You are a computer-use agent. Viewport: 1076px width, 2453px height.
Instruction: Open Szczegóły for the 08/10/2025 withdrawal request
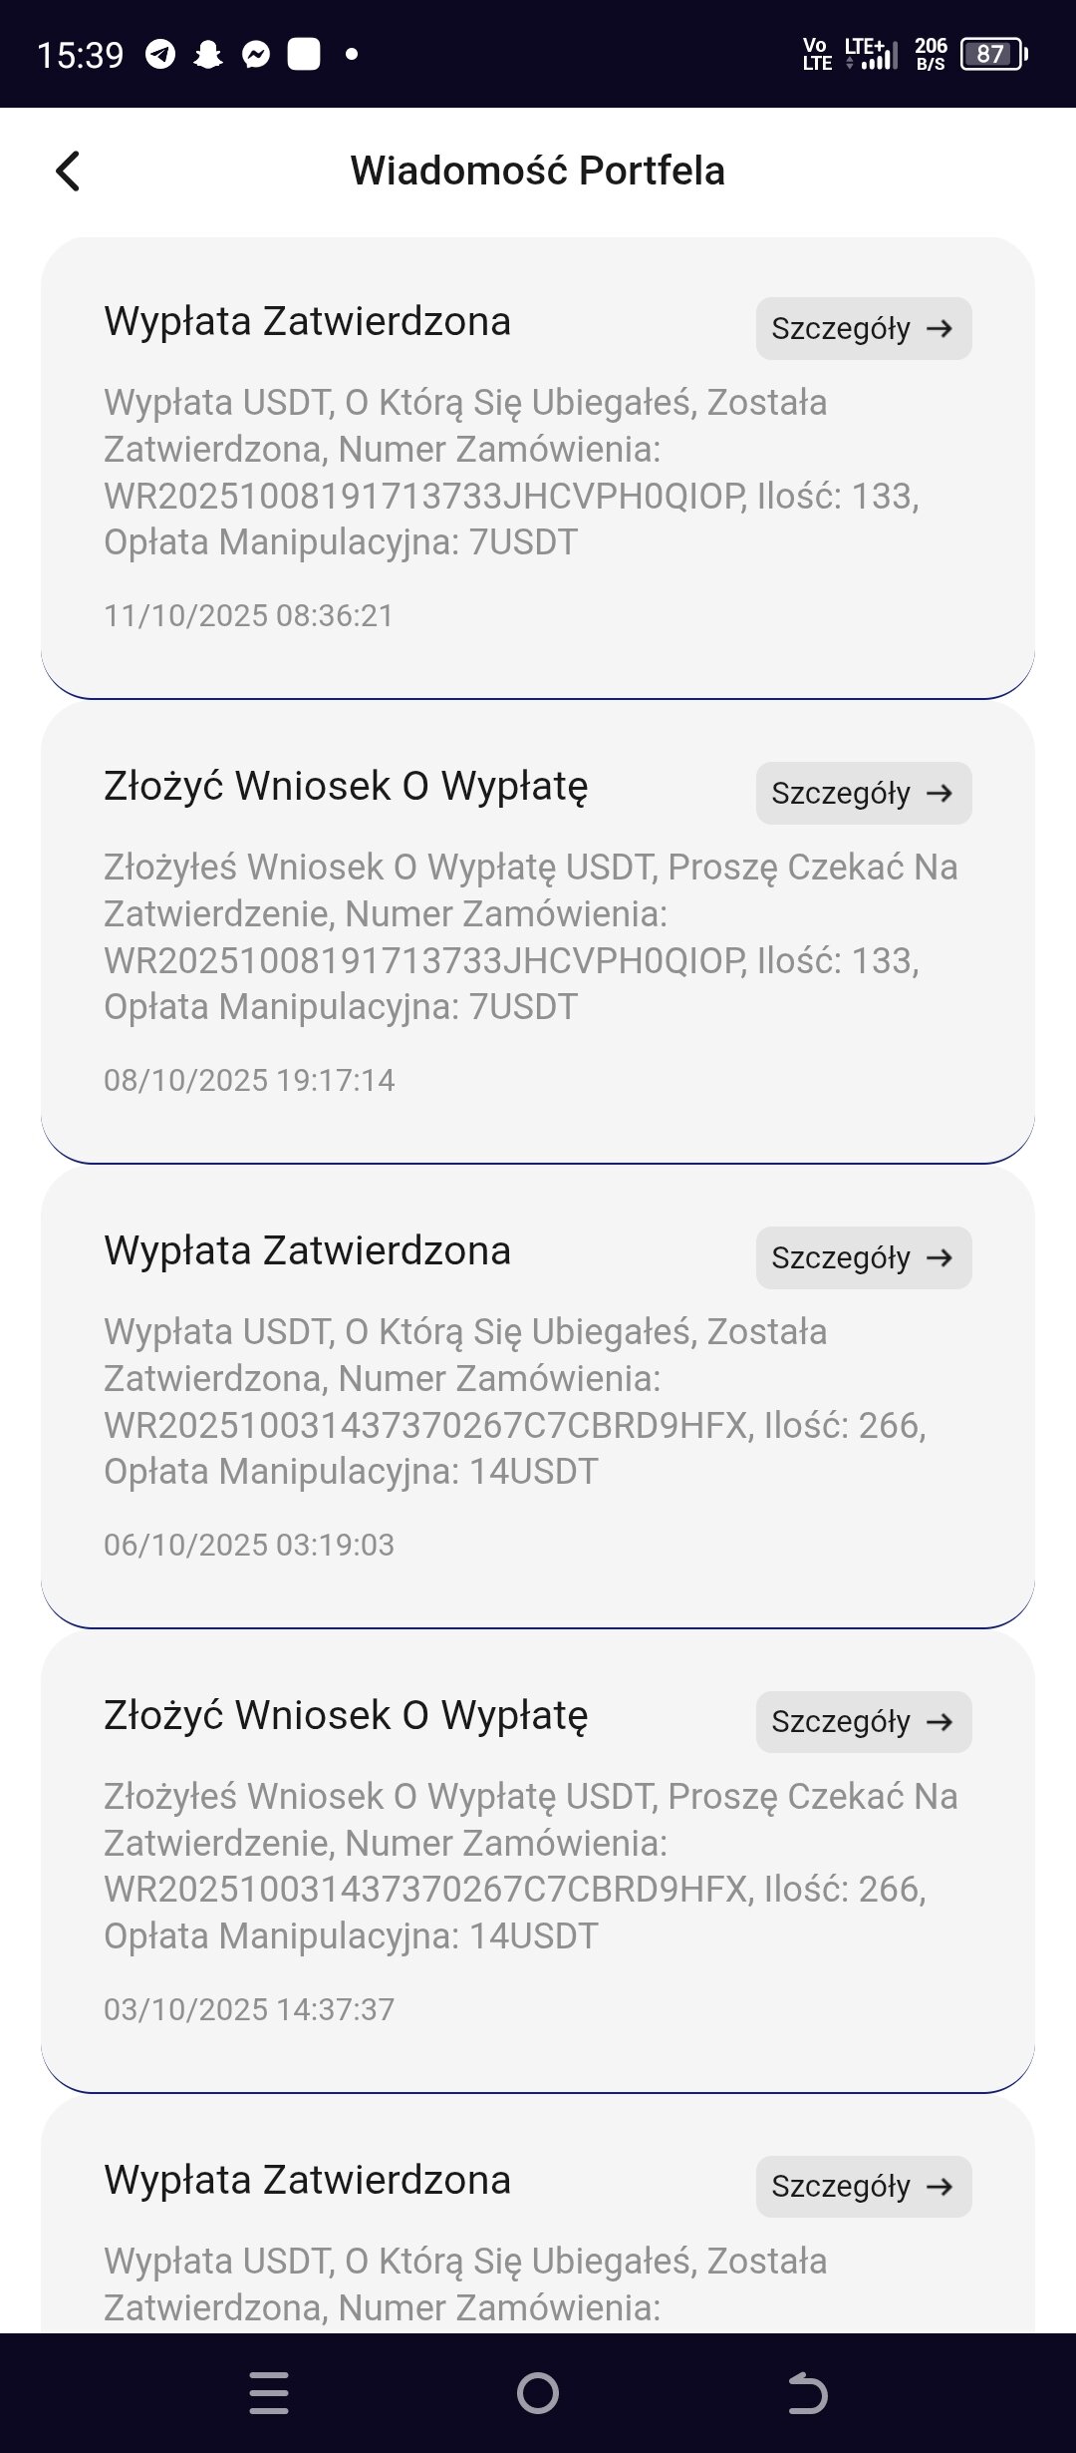pos(863,793)
